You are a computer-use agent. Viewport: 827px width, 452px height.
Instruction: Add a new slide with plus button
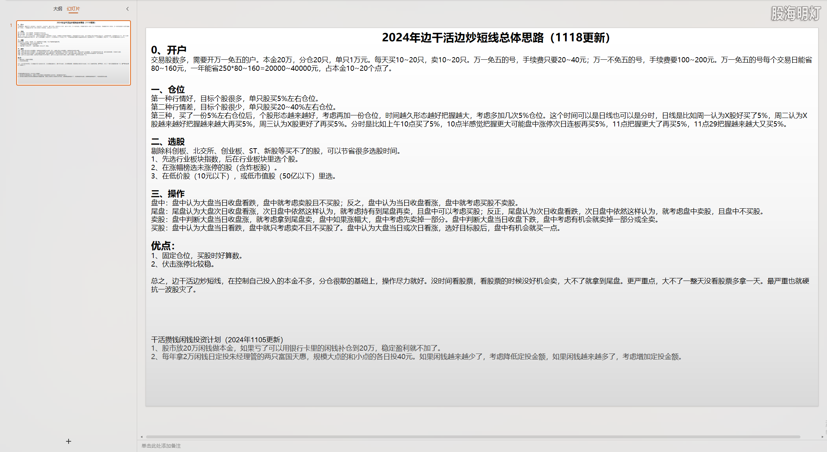pyautogui.click(x=68, y=441)
